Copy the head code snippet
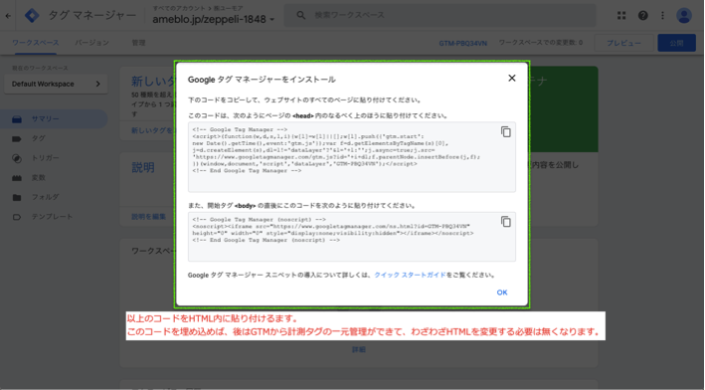Image resolution: width=705 pixels, height=390 pixels. pyautogui.click(x=506, y=131)
